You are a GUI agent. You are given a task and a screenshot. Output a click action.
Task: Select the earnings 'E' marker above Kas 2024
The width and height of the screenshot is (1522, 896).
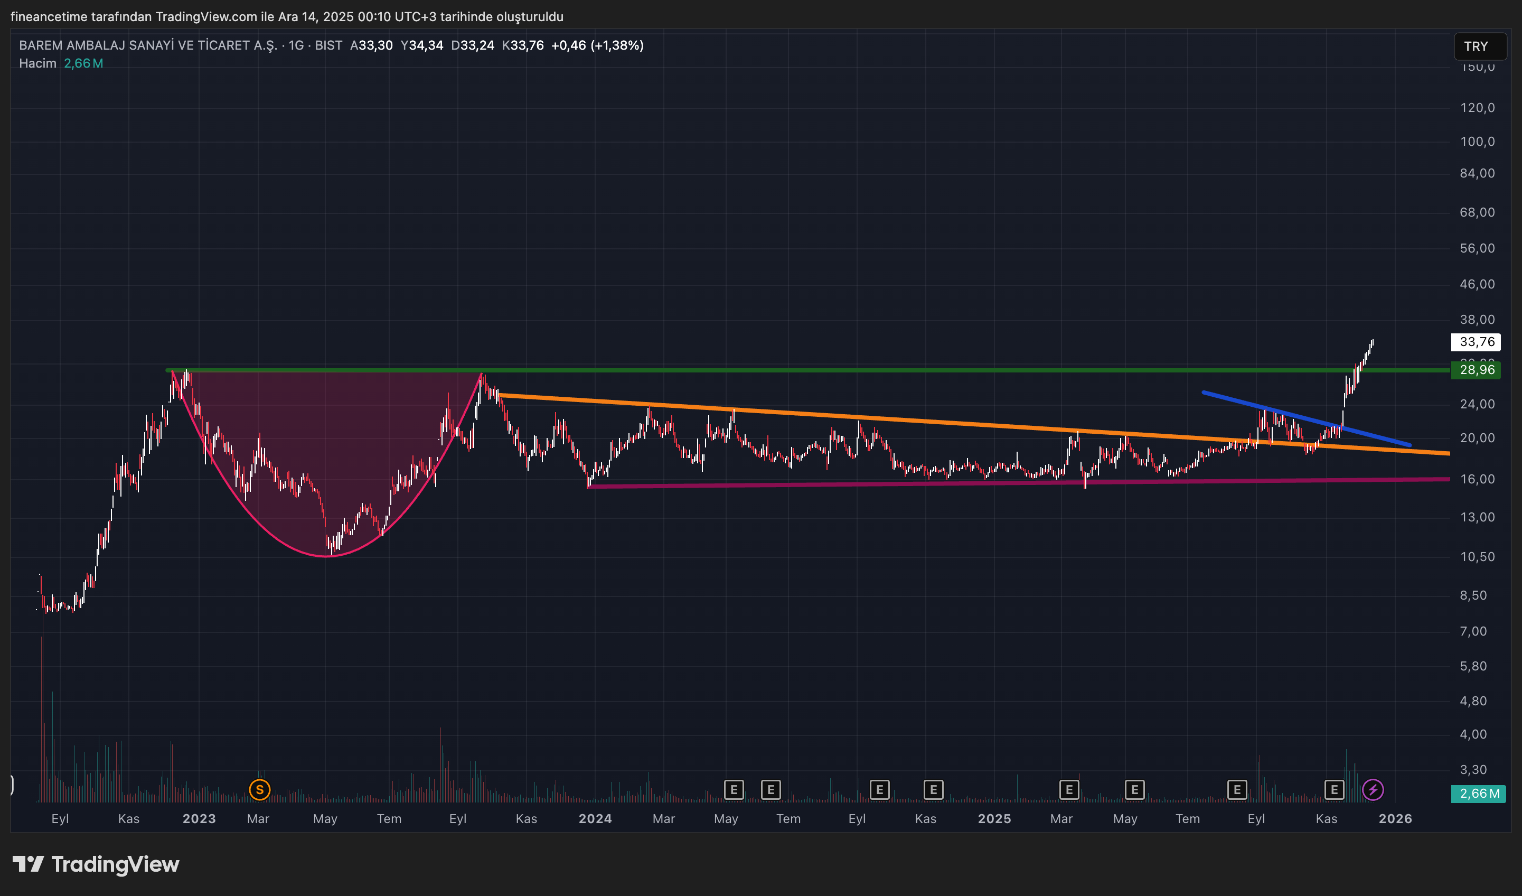[933, 789]
